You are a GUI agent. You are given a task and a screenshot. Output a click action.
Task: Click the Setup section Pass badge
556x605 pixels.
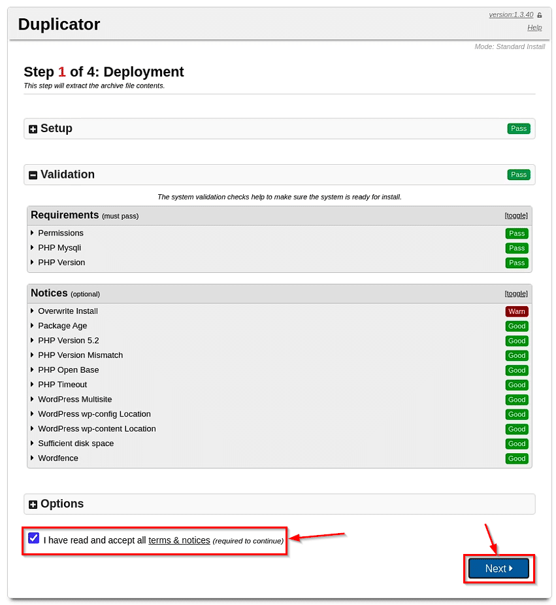[519, 128]
